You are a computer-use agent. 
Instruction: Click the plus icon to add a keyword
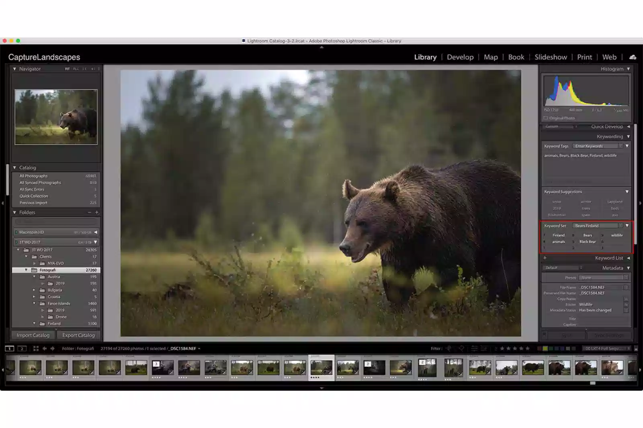[545, 258]
